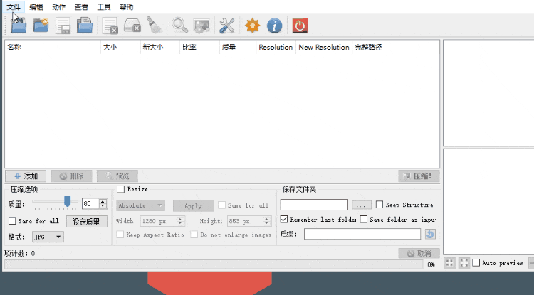Viewport: 534px width, 295px height.
Task: Click the ... browse folder button
Action: tap(361, 205)
